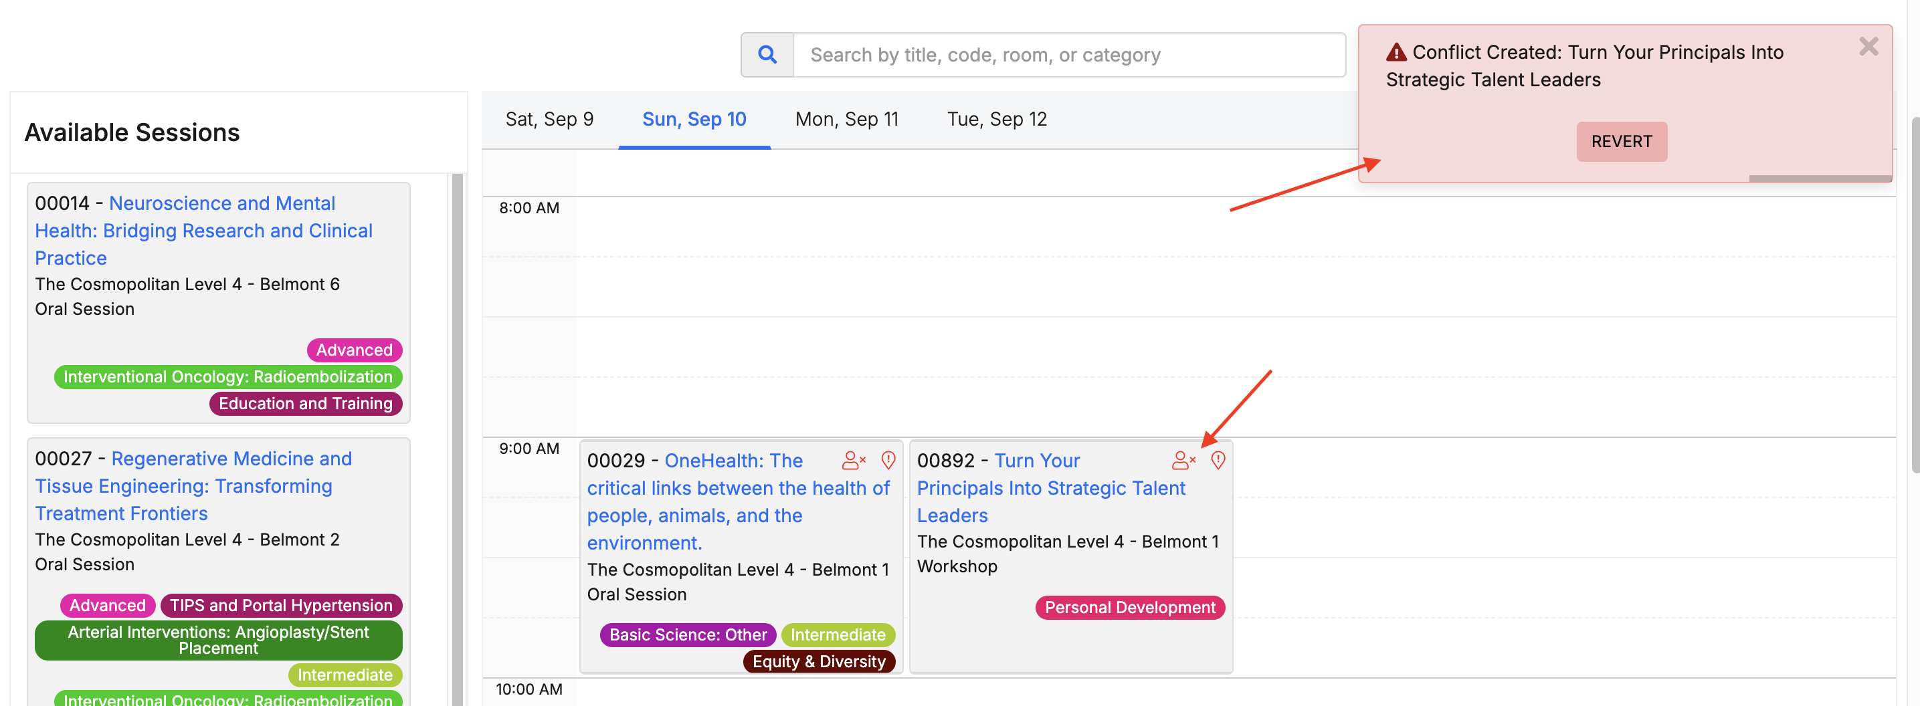Click the Available Sessions list scrollbar

click(x=457, y=439)
